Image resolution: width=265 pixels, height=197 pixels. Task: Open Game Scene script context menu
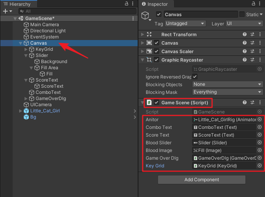click(x=260, y=102)
